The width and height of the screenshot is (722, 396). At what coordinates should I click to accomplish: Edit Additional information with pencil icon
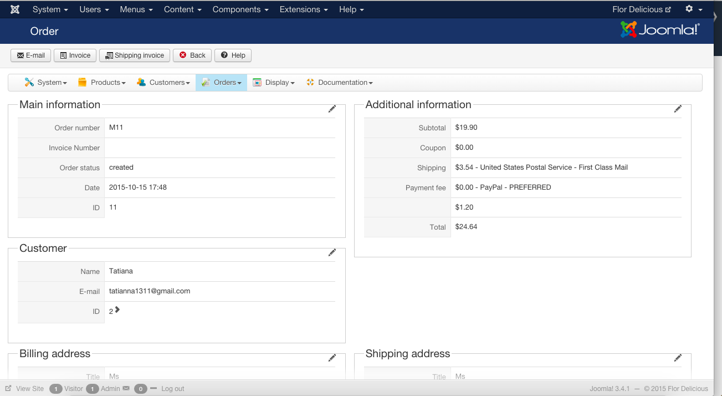point(678,109)
